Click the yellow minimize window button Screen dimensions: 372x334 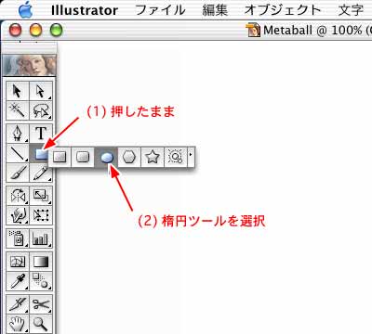pyautogui.click(x=35, y=30)
